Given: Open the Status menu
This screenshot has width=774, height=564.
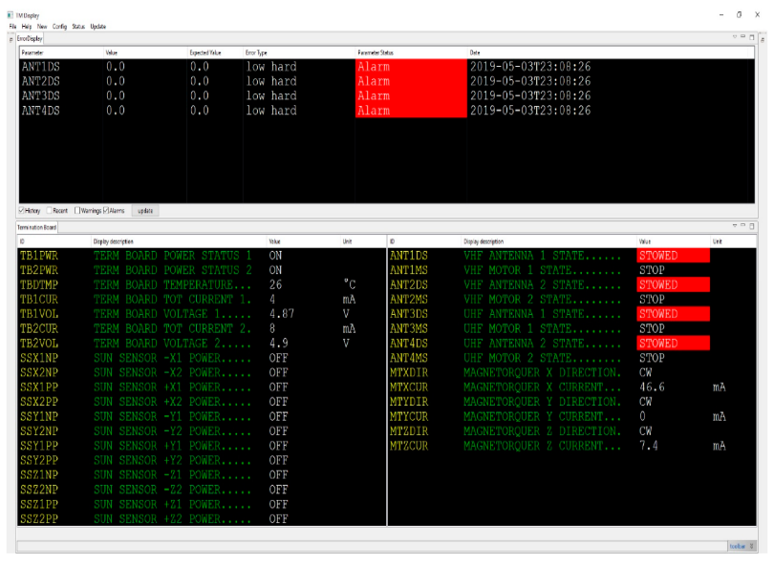Looking at the screenshot, I should coord(78,27).
